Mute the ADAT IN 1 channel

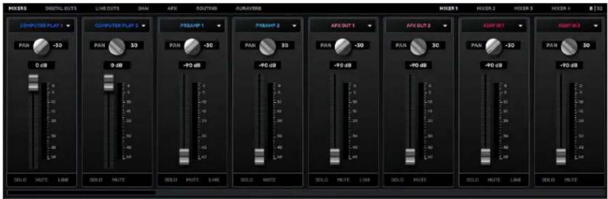[x=494, y=180]
